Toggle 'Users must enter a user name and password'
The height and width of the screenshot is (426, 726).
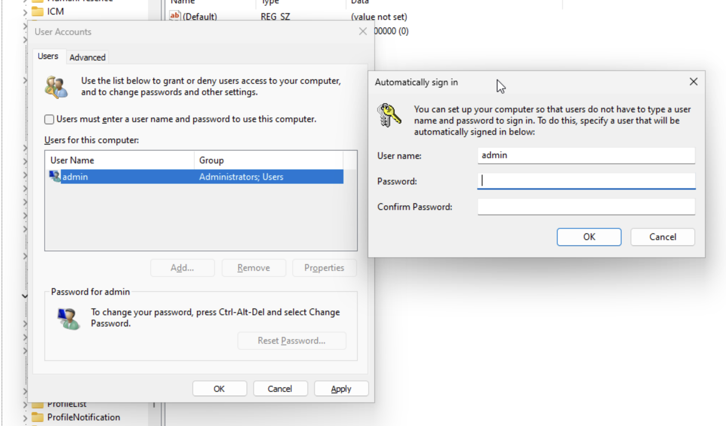pyautogui.click(x=49, y=119)
